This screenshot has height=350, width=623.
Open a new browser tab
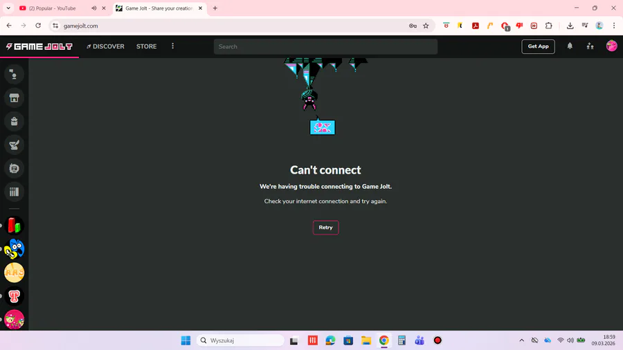[x=215, y=8]
